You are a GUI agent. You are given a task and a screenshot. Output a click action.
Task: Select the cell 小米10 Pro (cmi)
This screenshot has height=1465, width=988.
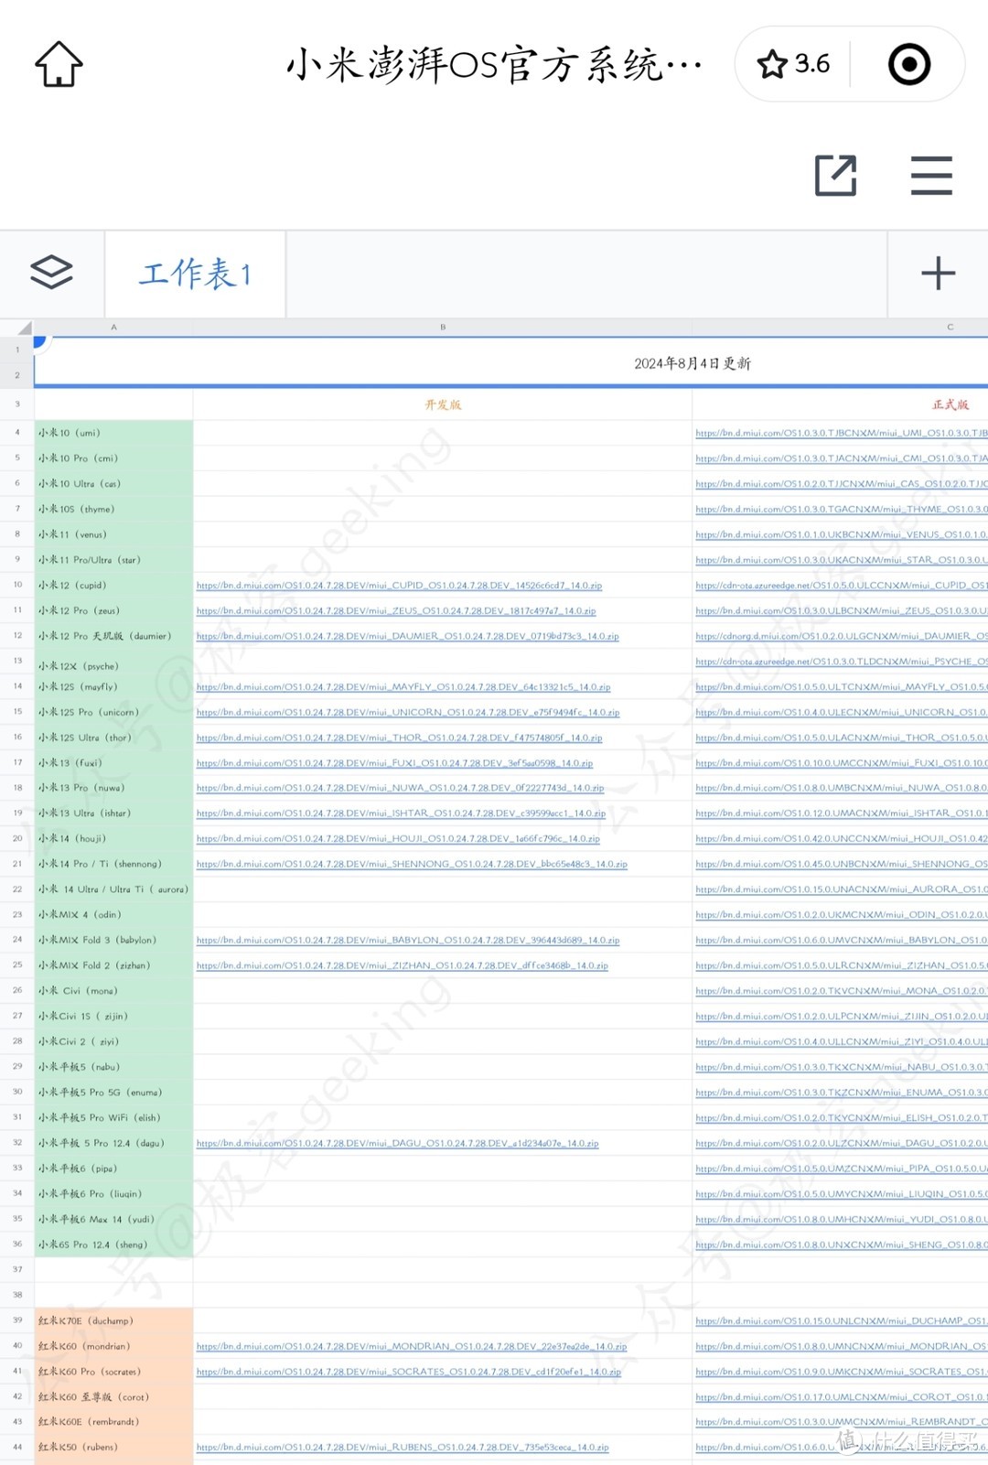coord(113,458)
